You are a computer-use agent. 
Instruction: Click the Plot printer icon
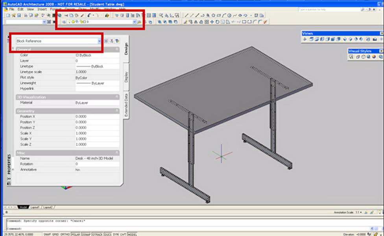point(26,15)
